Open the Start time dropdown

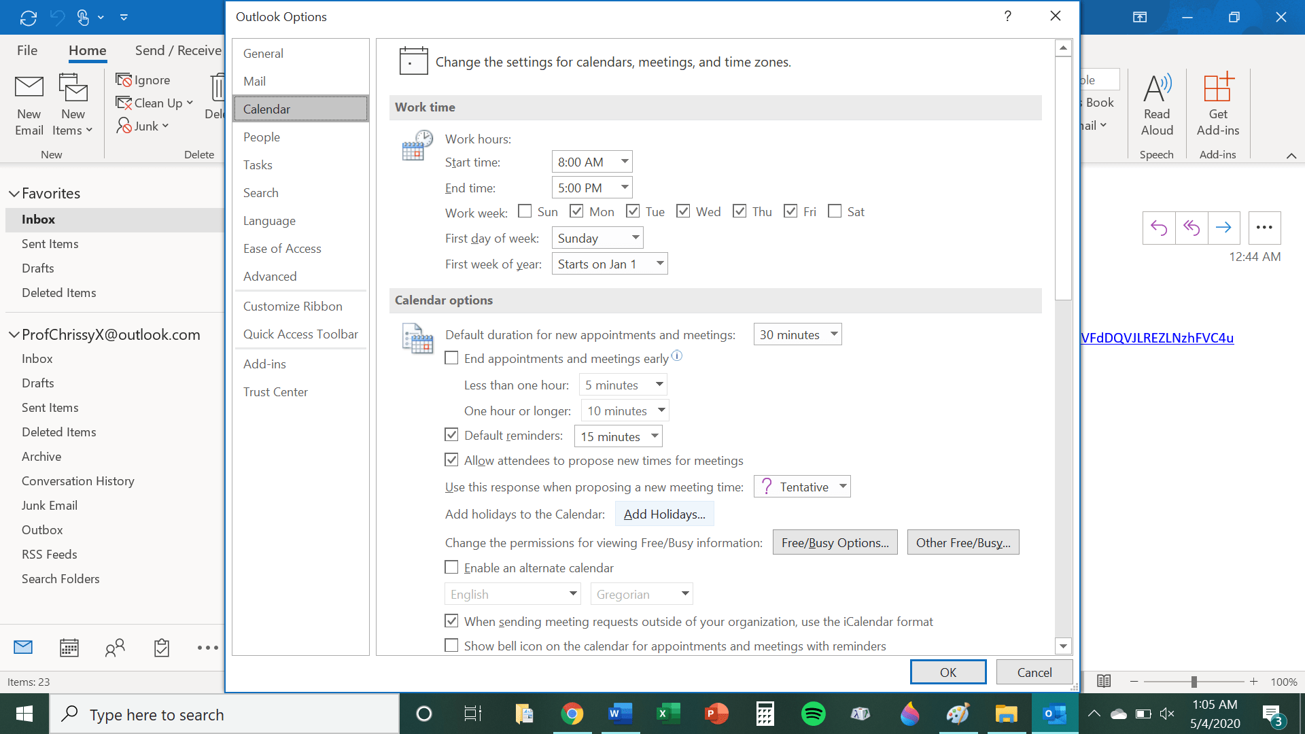click(x=624, y=162)
